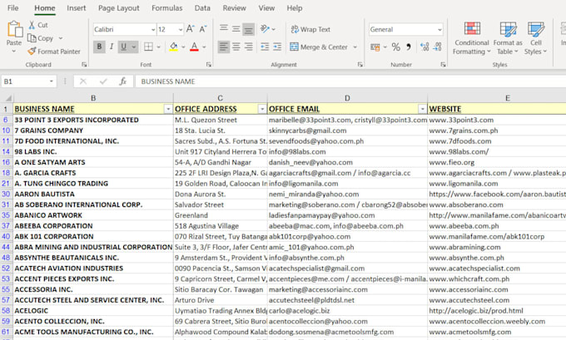Toggle Underline formatting

123,47
